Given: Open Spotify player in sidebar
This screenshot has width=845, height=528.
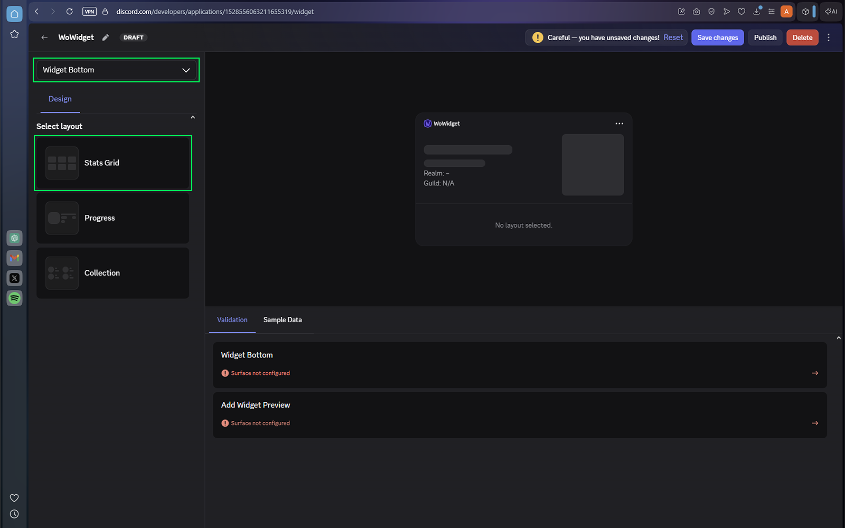Looking at the screenshot, I should click(x=14, y=298).
